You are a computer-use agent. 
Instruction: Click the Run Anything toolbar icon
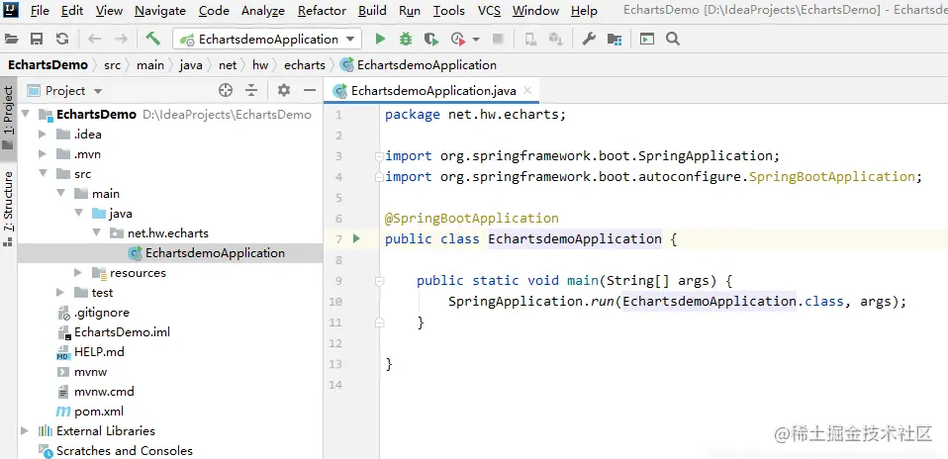tap(647, 40)
